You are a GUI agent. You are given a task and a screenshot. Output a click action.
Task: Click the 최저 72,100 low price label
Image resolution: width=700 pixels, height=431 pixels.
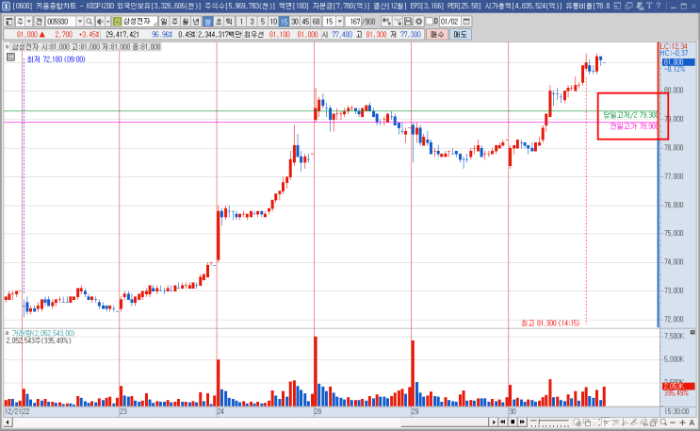pyautogui.click(x=56, y=59)
